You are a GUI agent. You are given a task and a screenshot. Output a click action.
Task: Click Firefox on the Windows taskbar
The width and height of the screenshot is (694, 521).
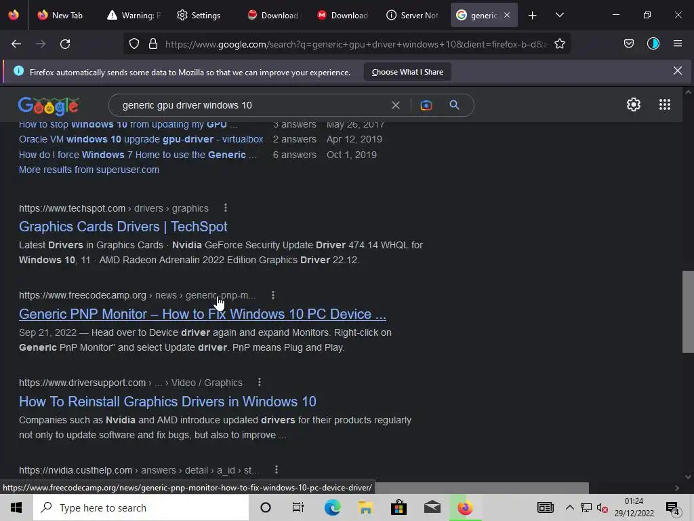[x=465, y=507]
